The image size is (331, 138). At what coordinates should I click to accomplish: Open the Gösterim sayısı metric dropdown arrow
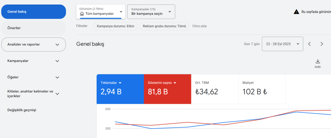tap(175, 83)
